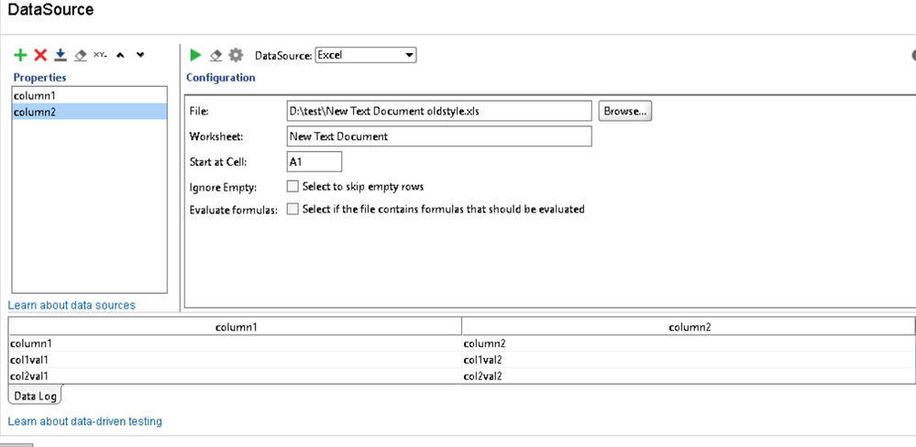Screen dimensions: 916x447
Task: Click the eraser icon in Properties toolbar
Action: click(81, 56)
